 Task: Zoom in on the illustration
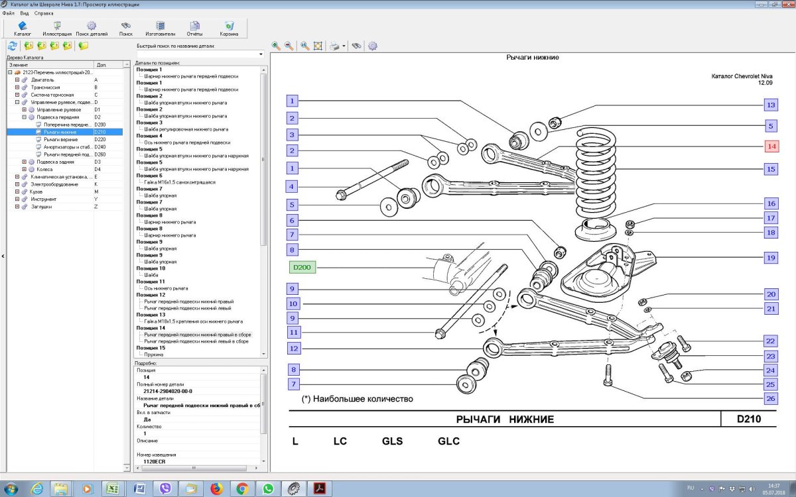click(x=276, y=46)
